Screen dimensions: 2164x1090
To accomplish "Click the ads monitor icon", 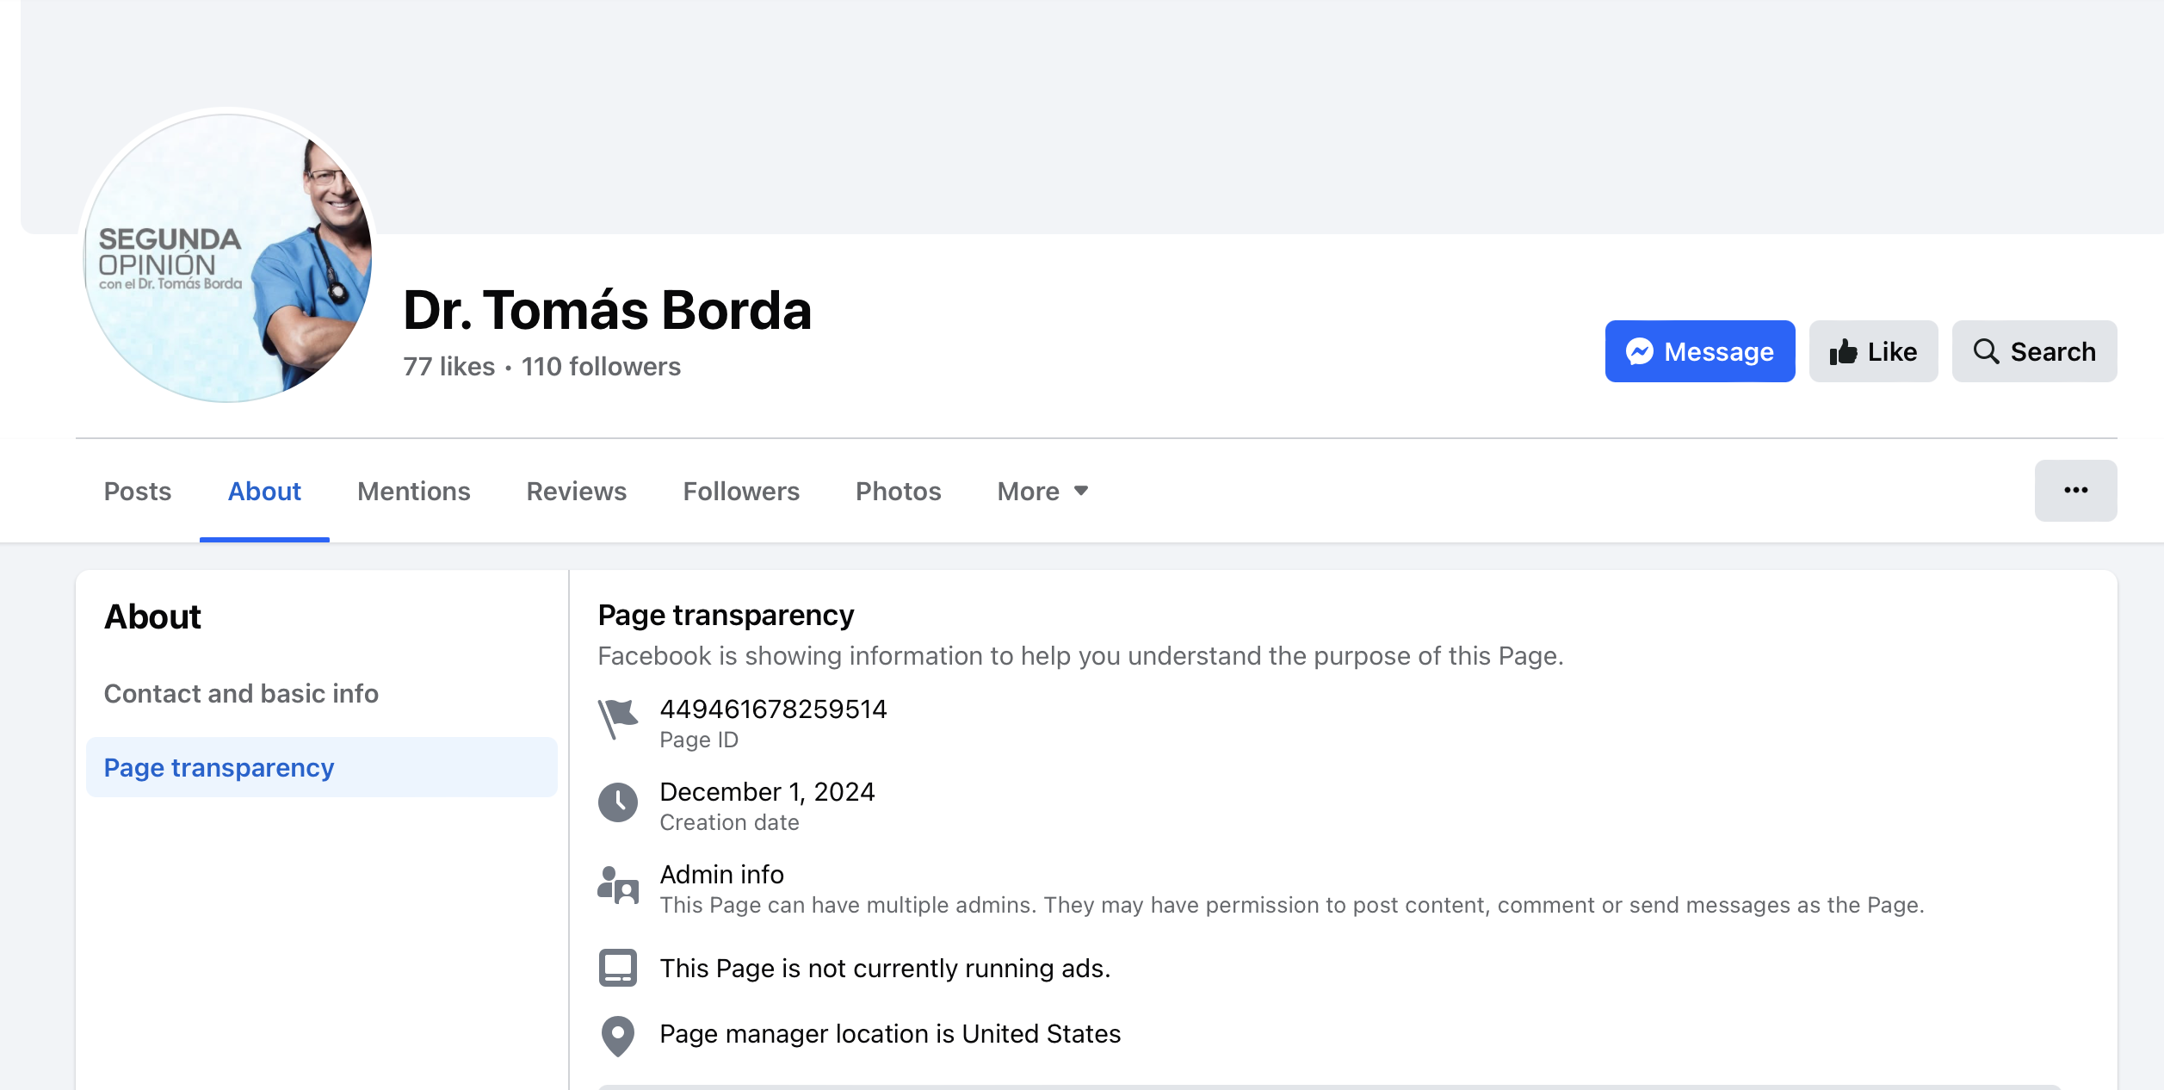I will tap(617, 968).
